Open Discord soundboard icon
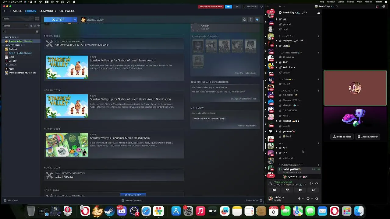390x219 pixels. coord(313,190)
